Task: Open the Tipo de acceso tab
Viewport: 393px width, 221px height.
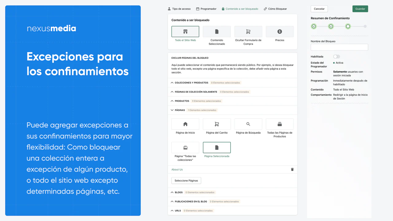Action: 179,9
